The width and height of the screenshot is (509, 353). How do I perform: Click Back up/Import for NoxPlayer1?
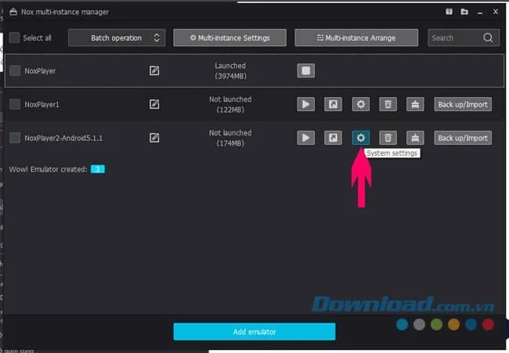click(463, 104)
